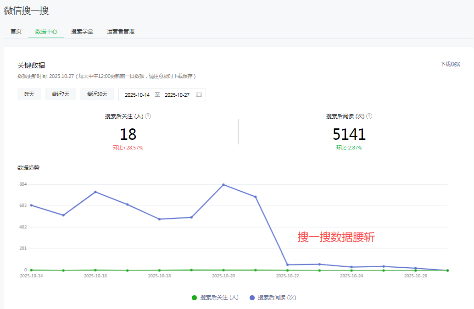Select the 最近7天 date range button
474x309 pixels.
coord(61,94)
